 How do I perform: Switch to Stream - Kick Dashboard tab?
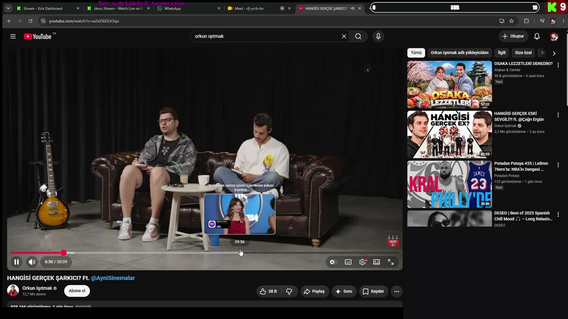pos(43,8)
